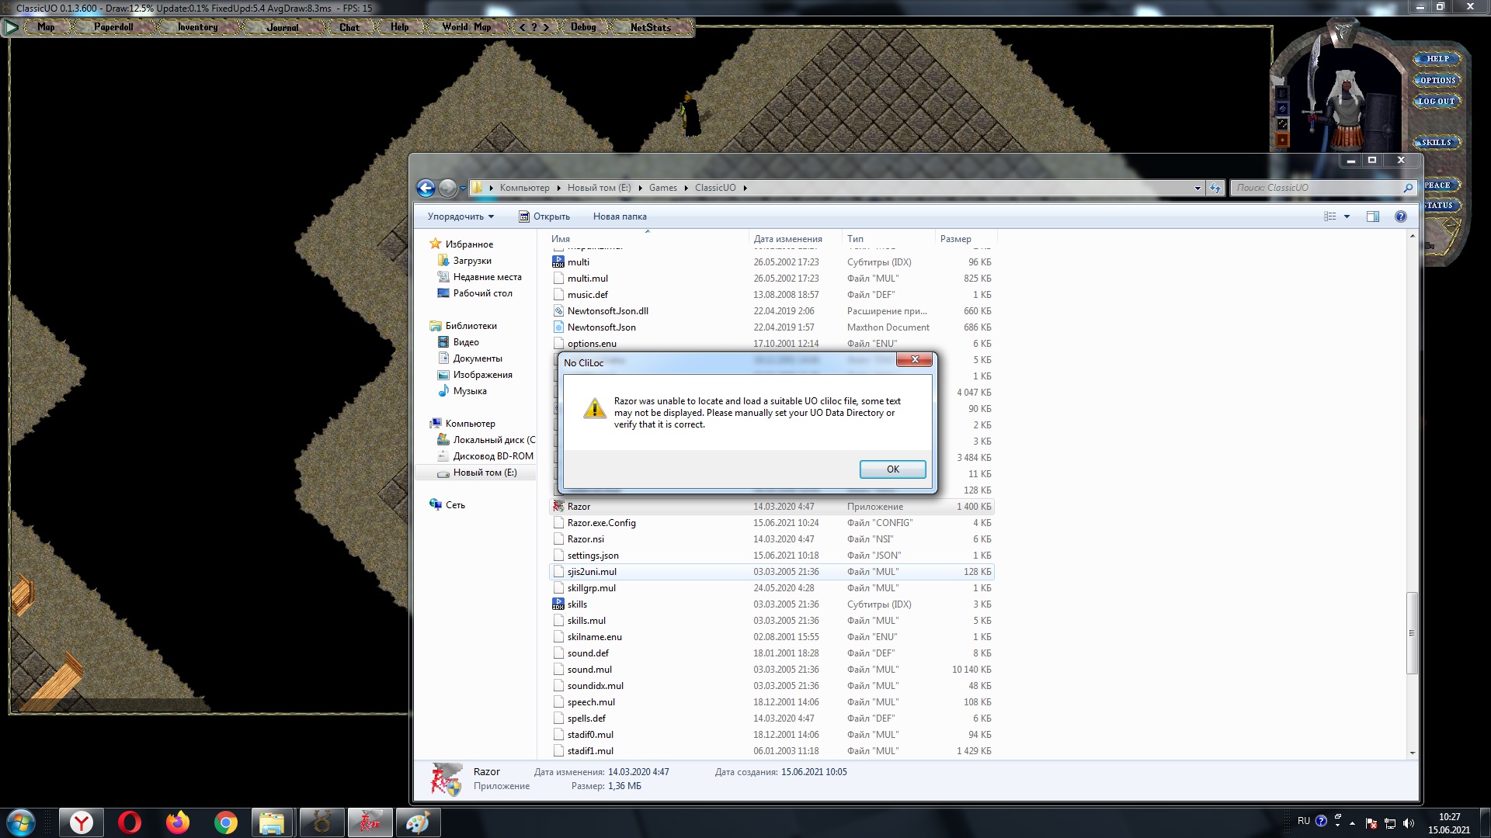The height and width of the screenshot is (838, 1491).
Task: Sort files by the Размер column header
Action: click(x=955, y=239)
